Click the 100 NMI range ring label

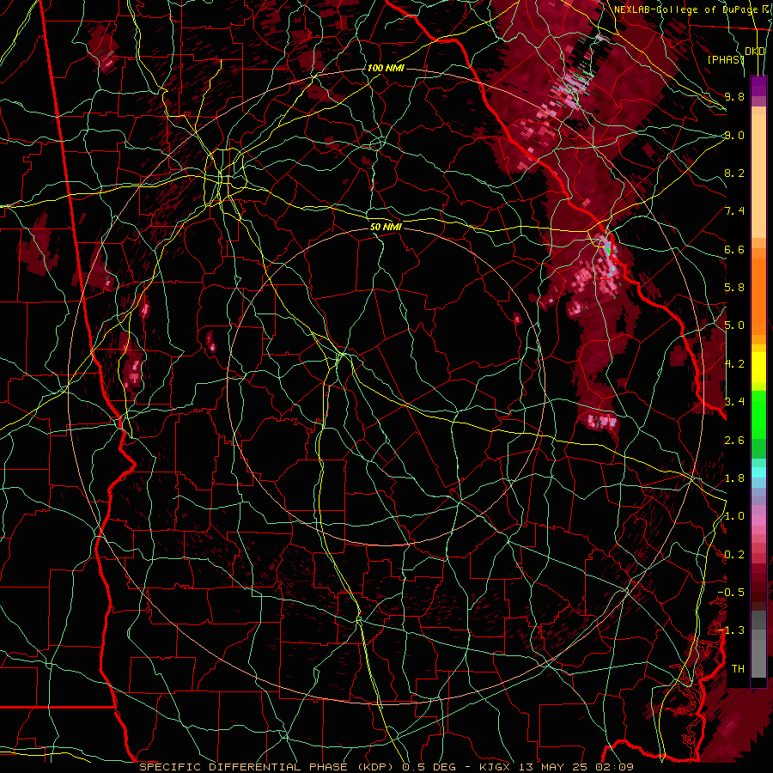pyautogui.click(x=386, y=68)
